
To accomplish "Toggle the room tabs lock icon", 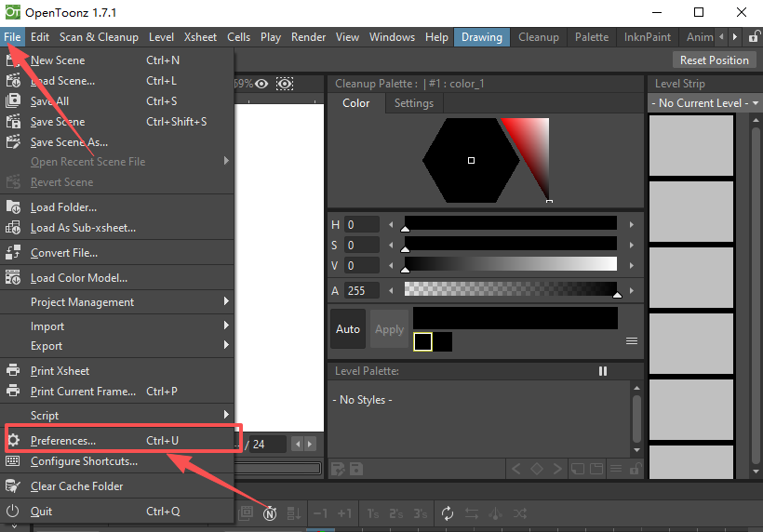I will point(754,37).
